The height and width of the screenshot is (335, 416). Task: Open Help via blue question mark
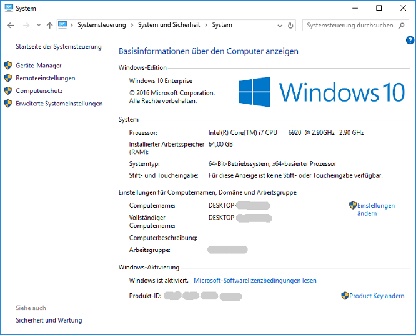pos(410,40)
